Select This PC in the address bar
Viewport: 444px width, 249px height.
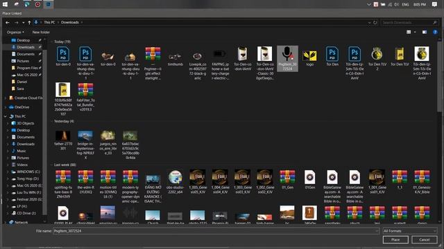pos(49,22)
